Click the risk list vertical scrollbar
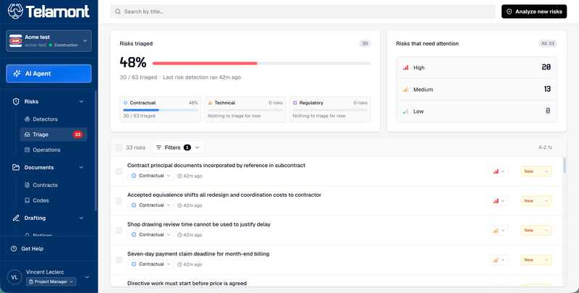The height and width of the screenshot is (293, 579). pos(565,166)
